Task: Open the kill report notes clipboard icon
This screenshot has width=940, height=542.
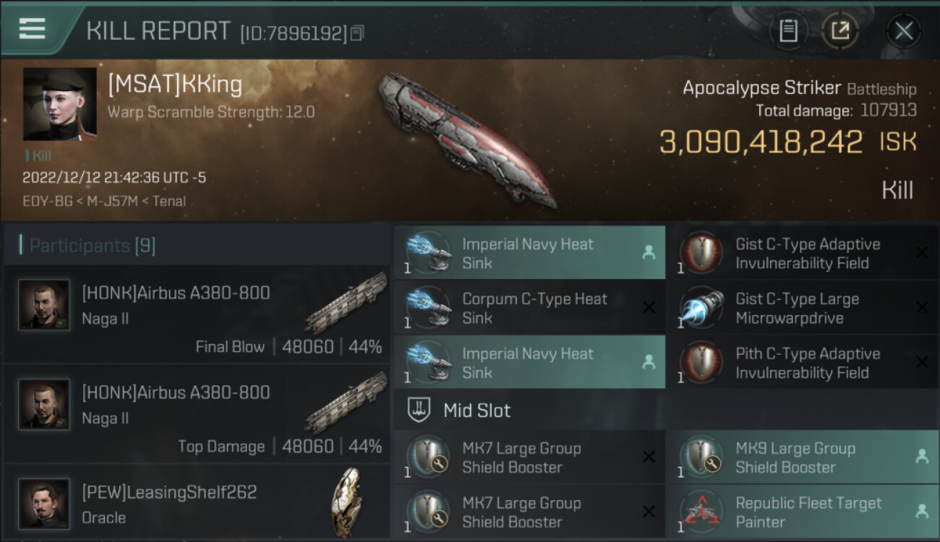Action: [x=788, y=30]
